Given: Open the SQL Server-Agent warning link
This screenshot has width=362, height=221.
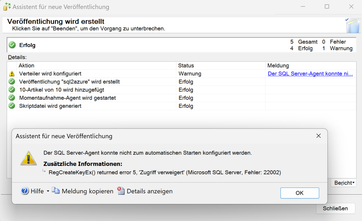Looking at the screenshot, I should pos(310,74).
